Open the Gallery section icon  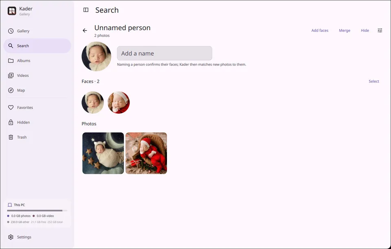11,31
